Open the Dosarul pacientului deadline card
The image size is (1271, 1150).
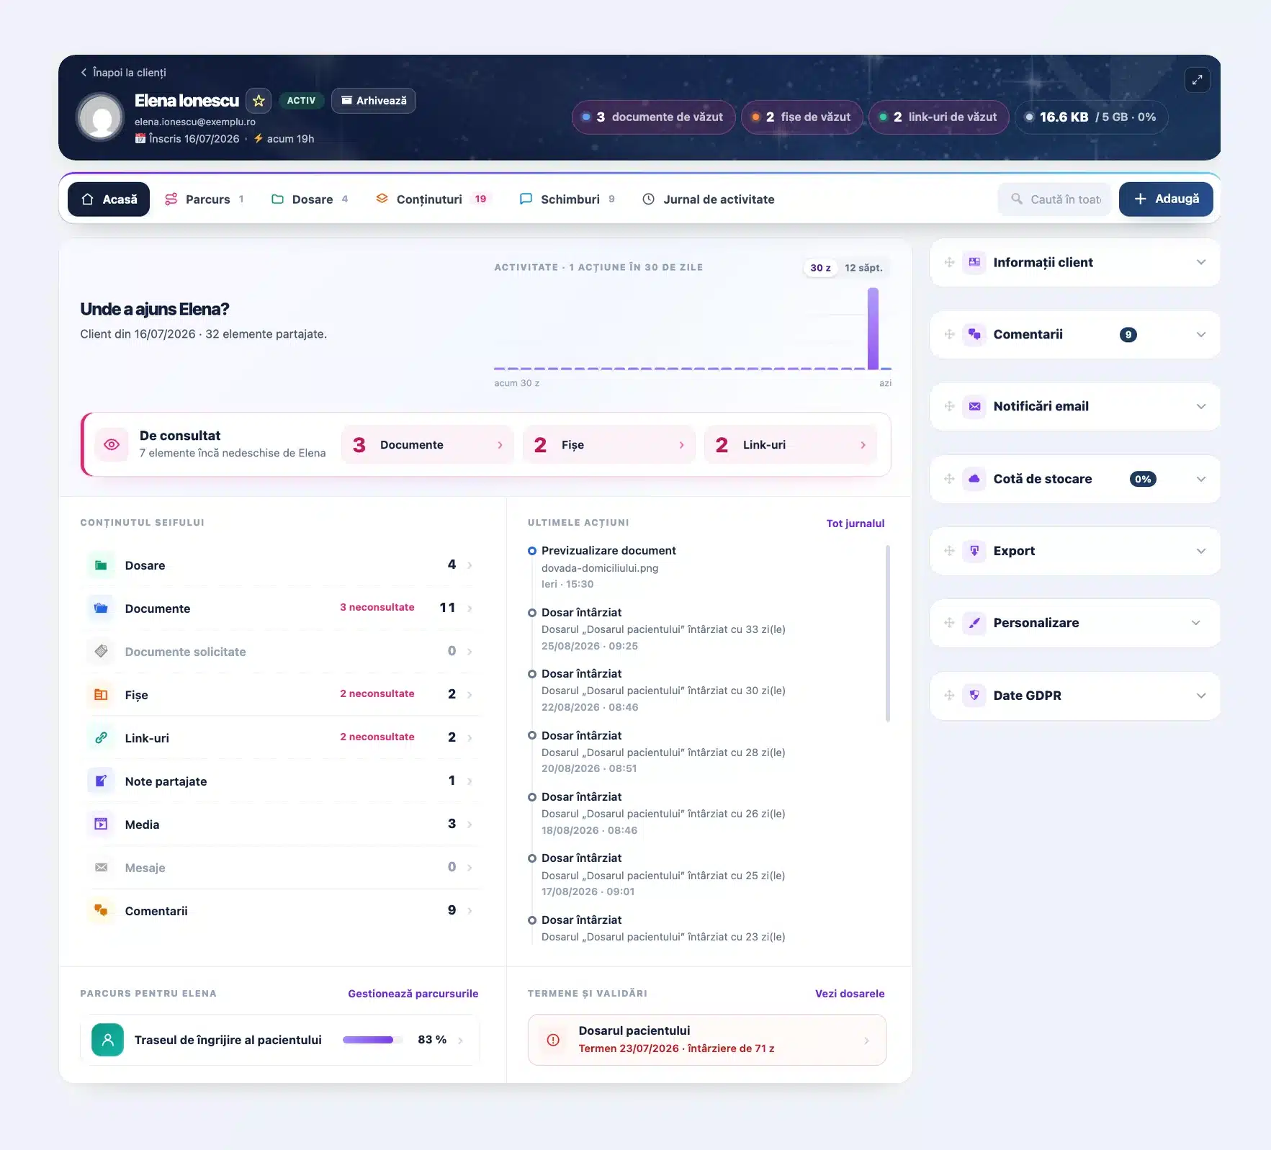(707, 1040)
